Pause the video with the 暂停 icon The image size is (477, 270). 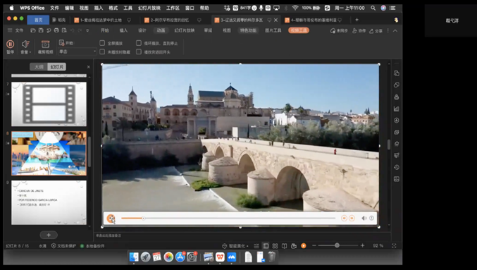pyautogui.click(x=10, y=44)
